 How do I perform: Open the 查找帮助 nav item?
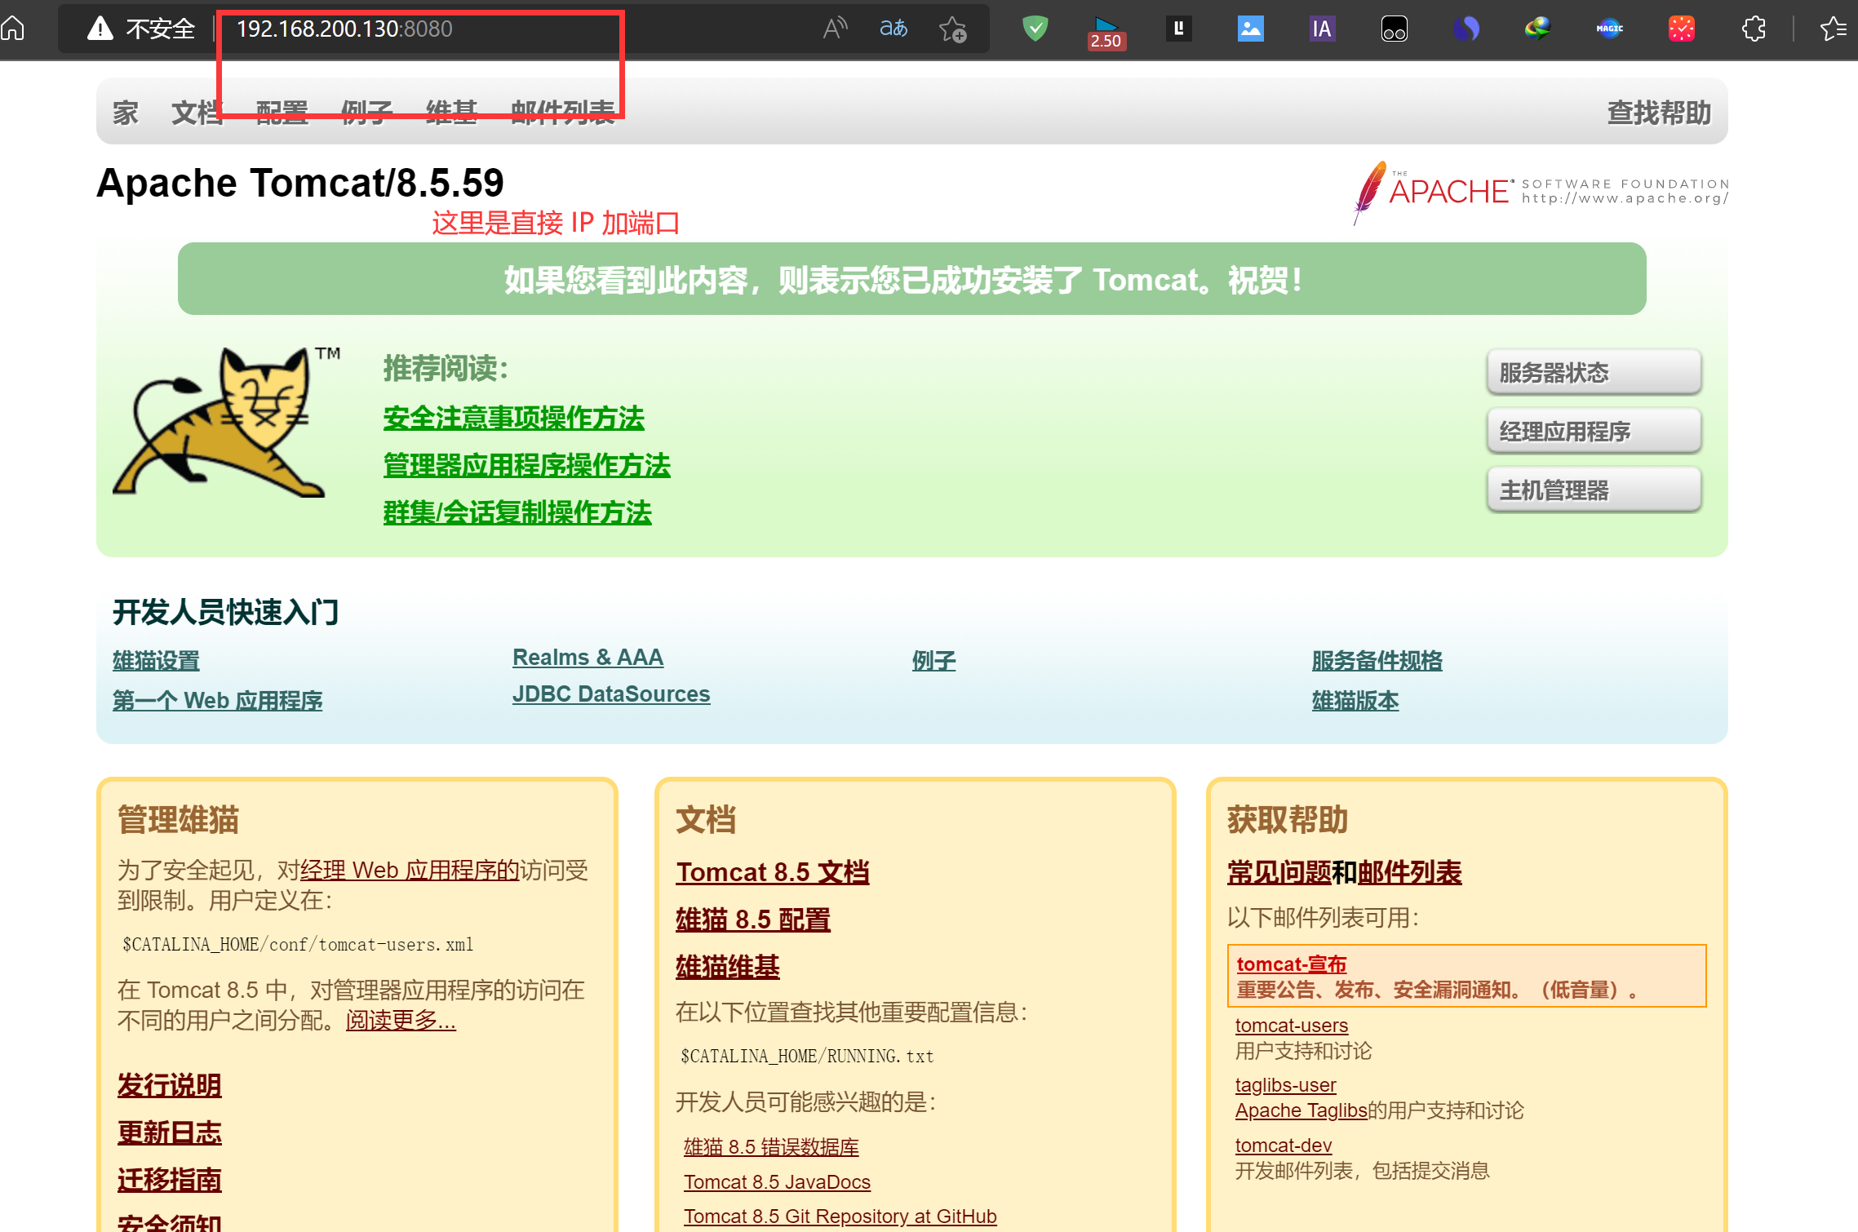[x=1659, y=113]
